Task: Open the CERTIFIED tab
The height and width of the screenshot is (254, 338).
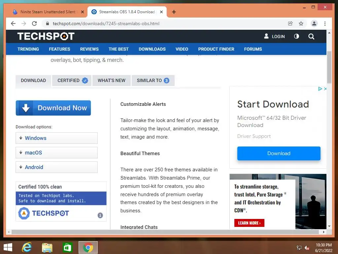Action: (x=72, y=81)
